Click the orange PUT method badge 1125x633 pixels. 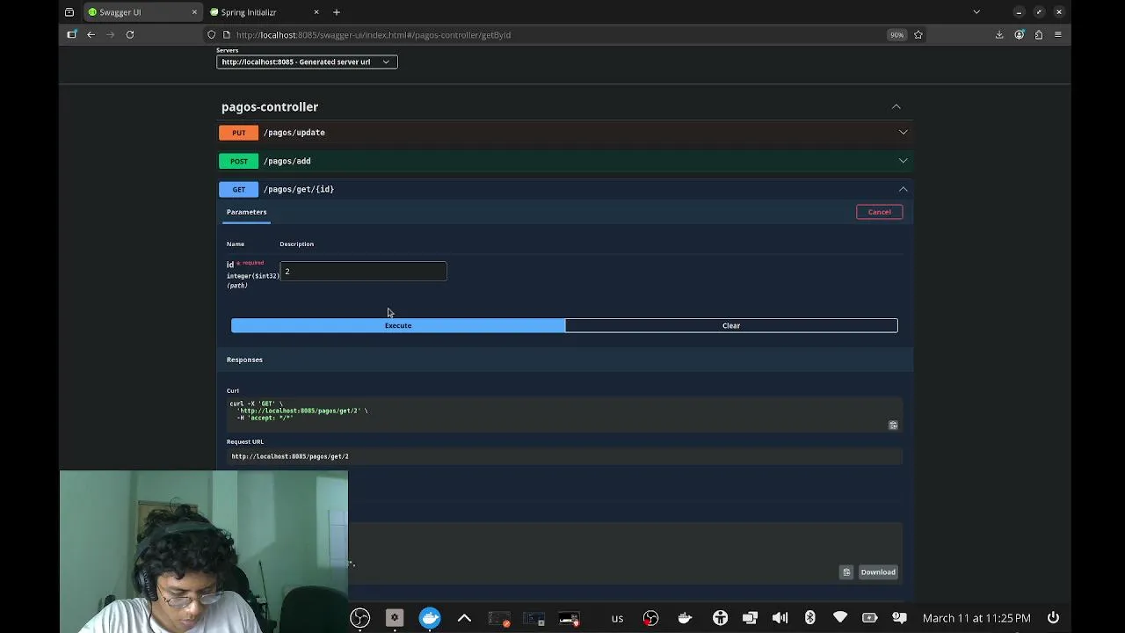(239, 133)
